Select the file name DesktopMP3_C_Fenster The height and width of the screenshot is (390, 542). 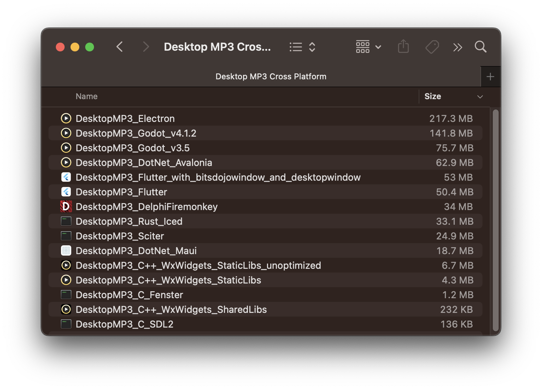(x=129, y=295)
